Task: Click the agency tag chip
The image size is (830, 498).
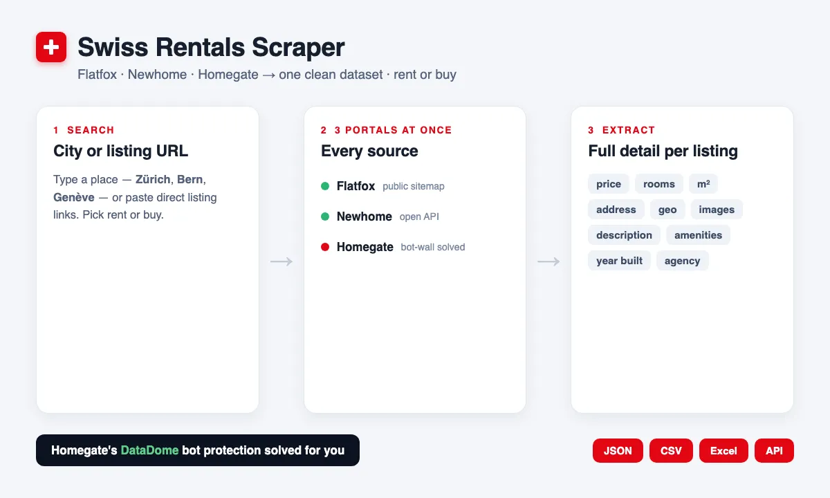Action: 683,261
